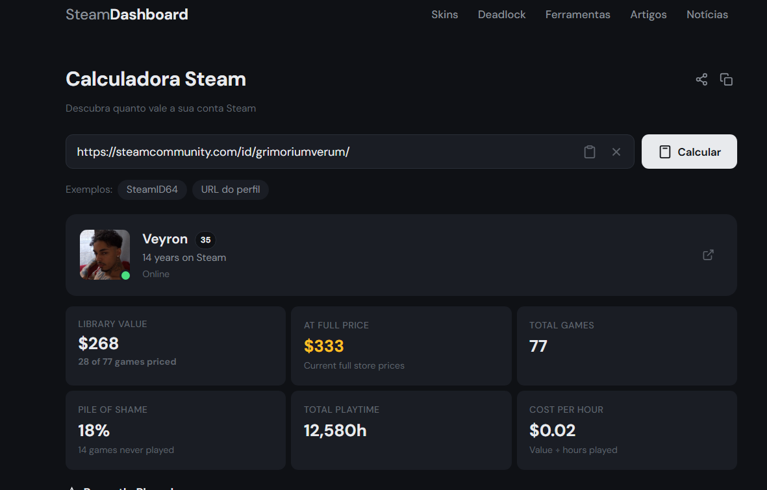Select the SteamID64 example chip

pyautogui.click(x=152, y=190)
